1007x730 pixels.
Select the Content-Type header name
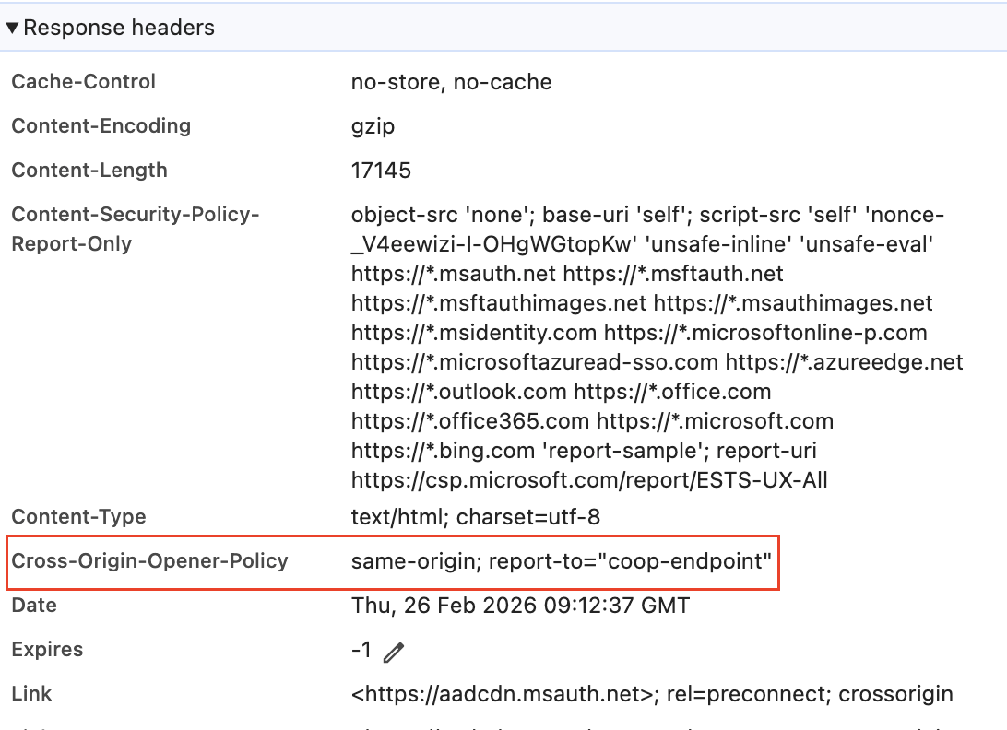point(79,517)
